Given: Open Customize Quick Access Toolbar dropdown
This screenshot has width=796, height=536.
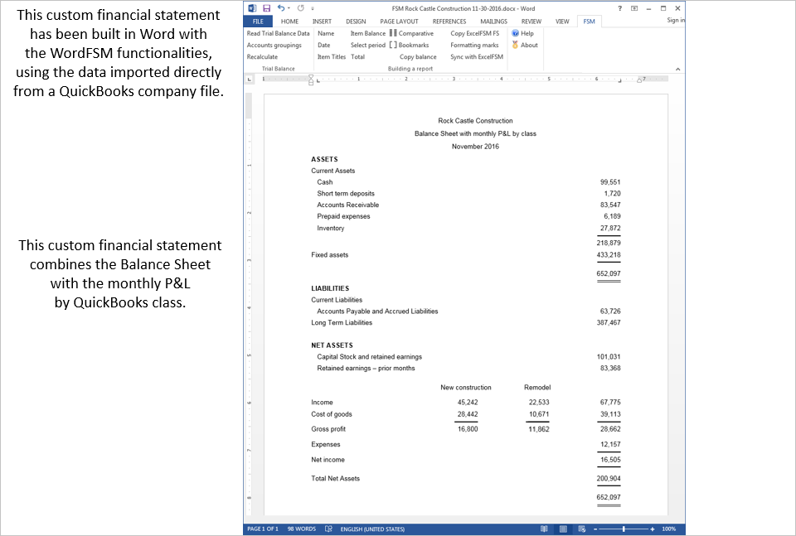Looking at the screenshot, I should tap(313, 8).
